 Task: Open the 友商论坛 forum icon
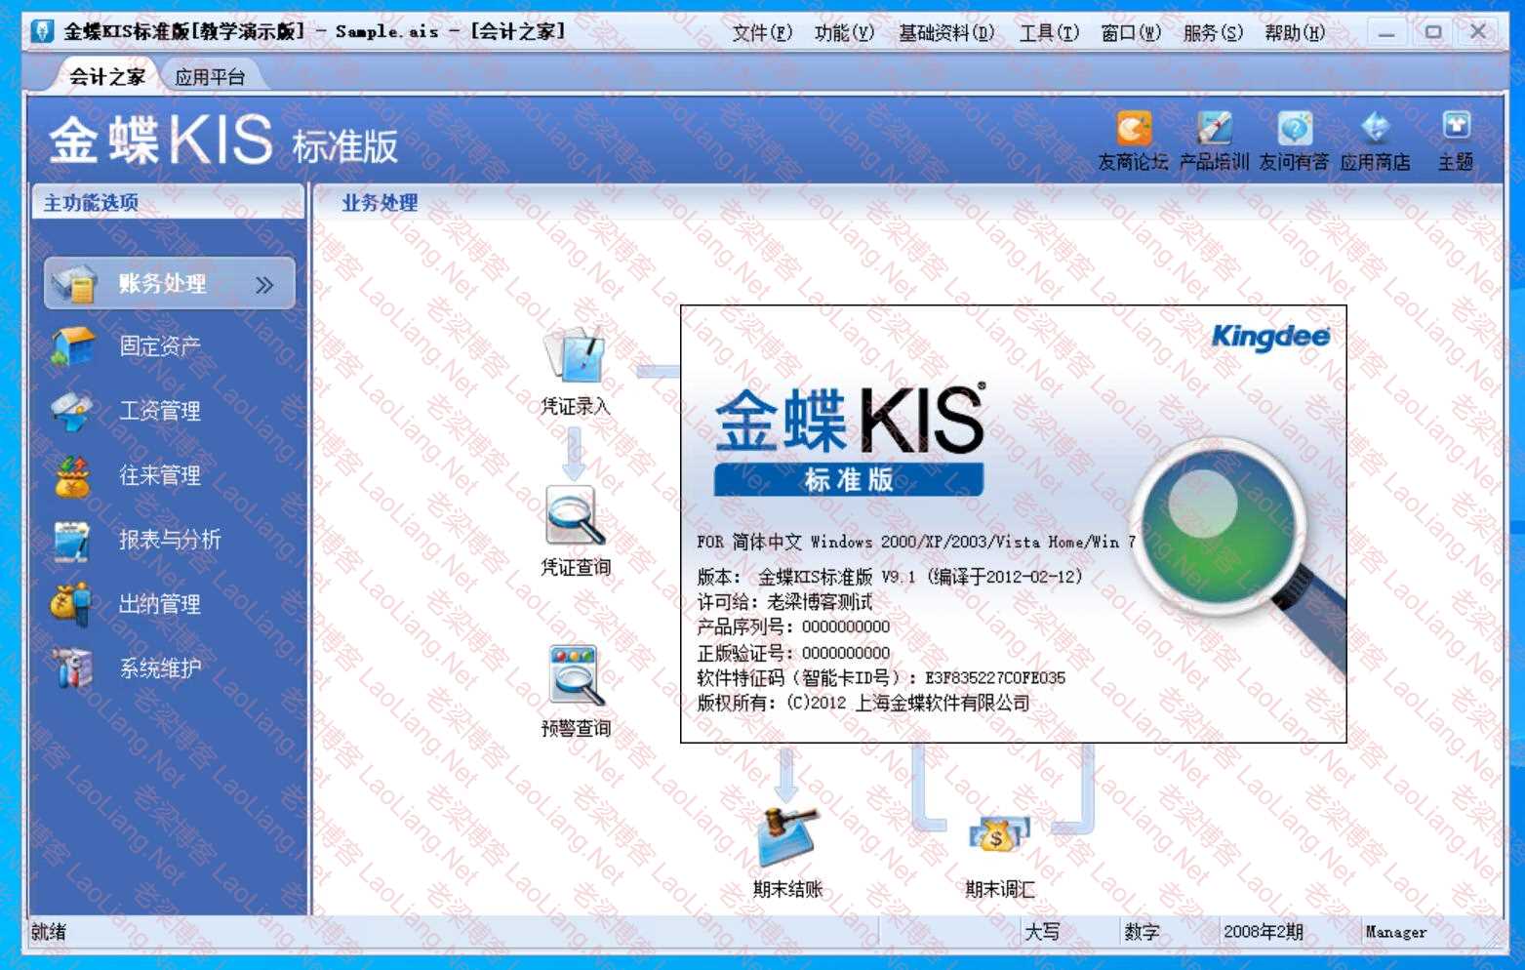click(x=1133, y=130)
